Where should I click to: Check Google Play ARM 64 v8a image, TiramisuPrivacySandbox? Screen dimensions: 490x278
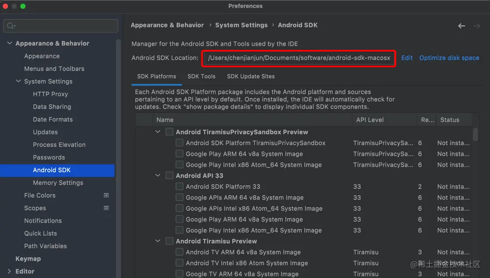(x=179, y=154)
